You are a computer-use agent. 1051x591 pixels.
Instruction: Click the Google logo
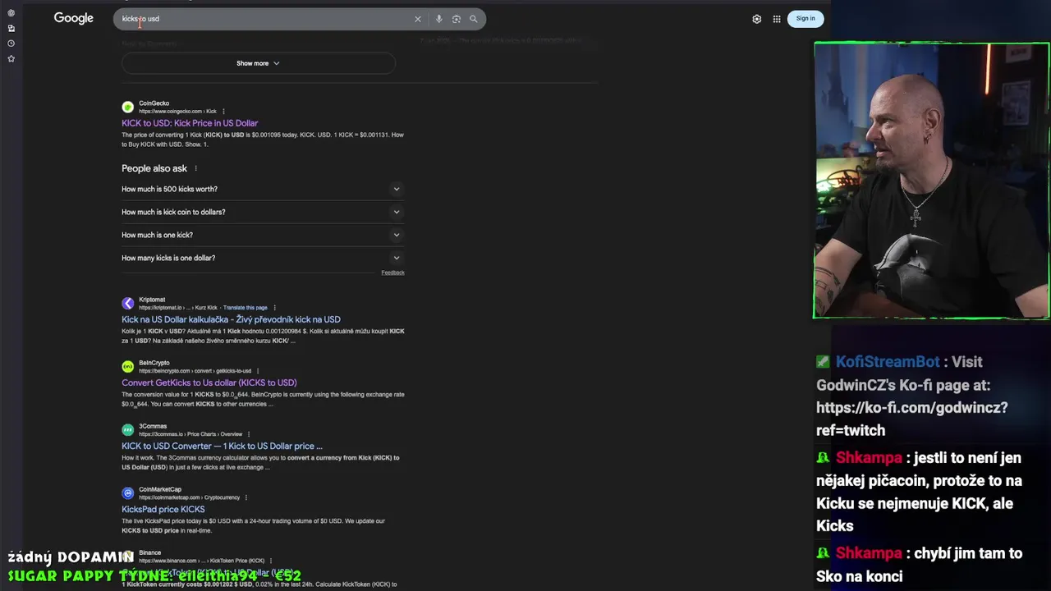click(x=74, y=18)
